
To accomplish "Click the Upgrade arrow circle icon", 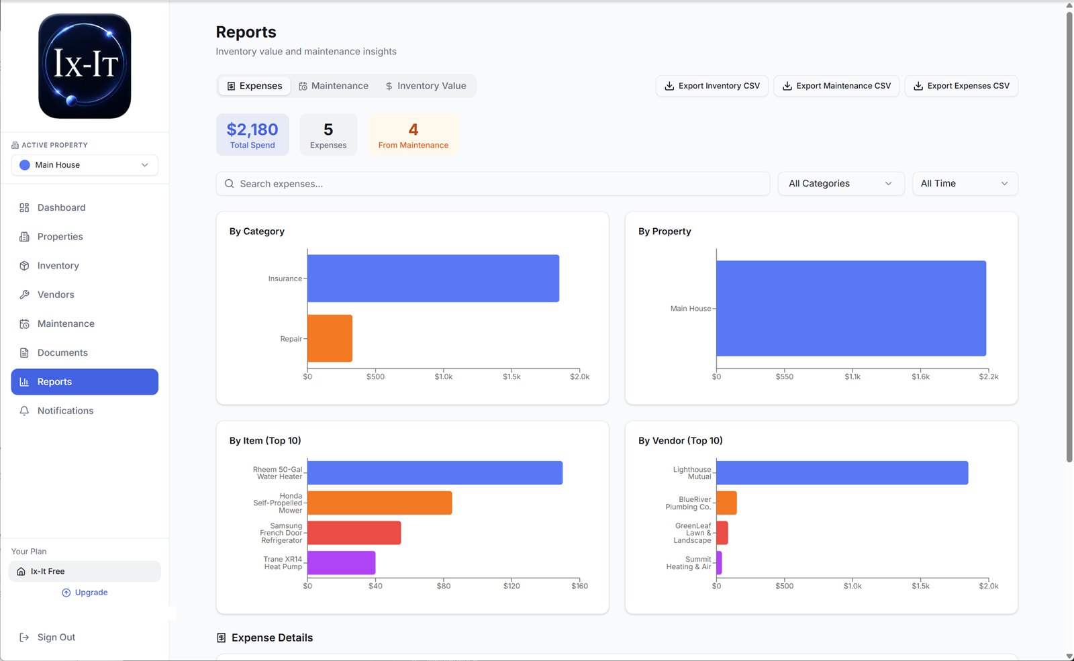I will [66, 593].
